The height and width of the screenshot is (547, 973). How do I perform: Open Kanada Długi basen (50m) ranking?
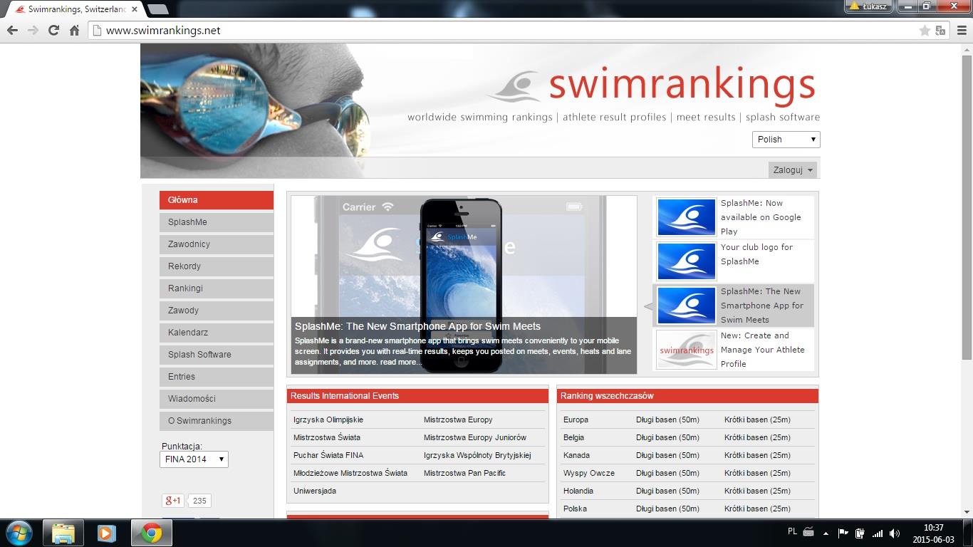[667, 455]
